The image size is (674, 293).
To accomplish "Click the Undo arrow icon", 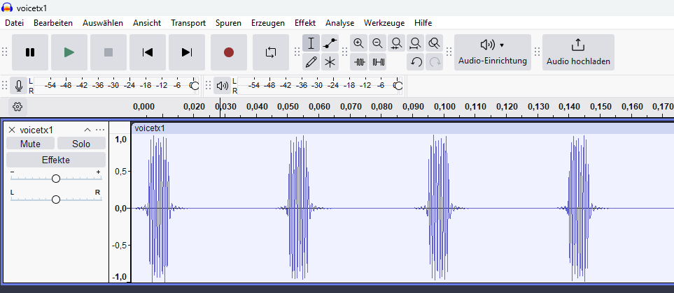I will (416, 61).
